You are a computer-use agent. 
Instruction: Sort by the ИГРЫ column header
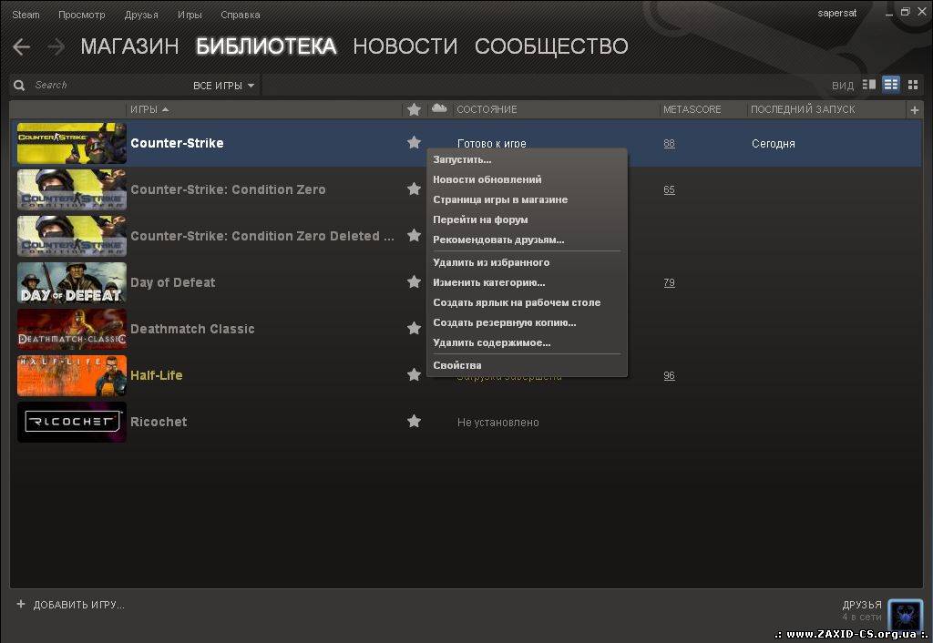click(x=149, y=109)
